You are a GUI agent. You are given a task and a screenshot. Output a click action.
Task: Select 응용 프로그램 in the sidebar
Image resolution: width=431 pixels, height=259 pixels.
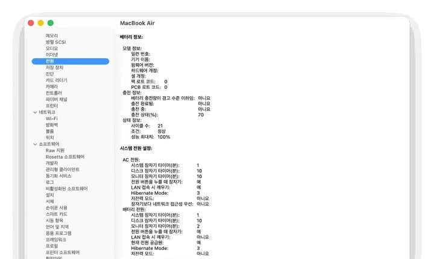pos(58,233)
